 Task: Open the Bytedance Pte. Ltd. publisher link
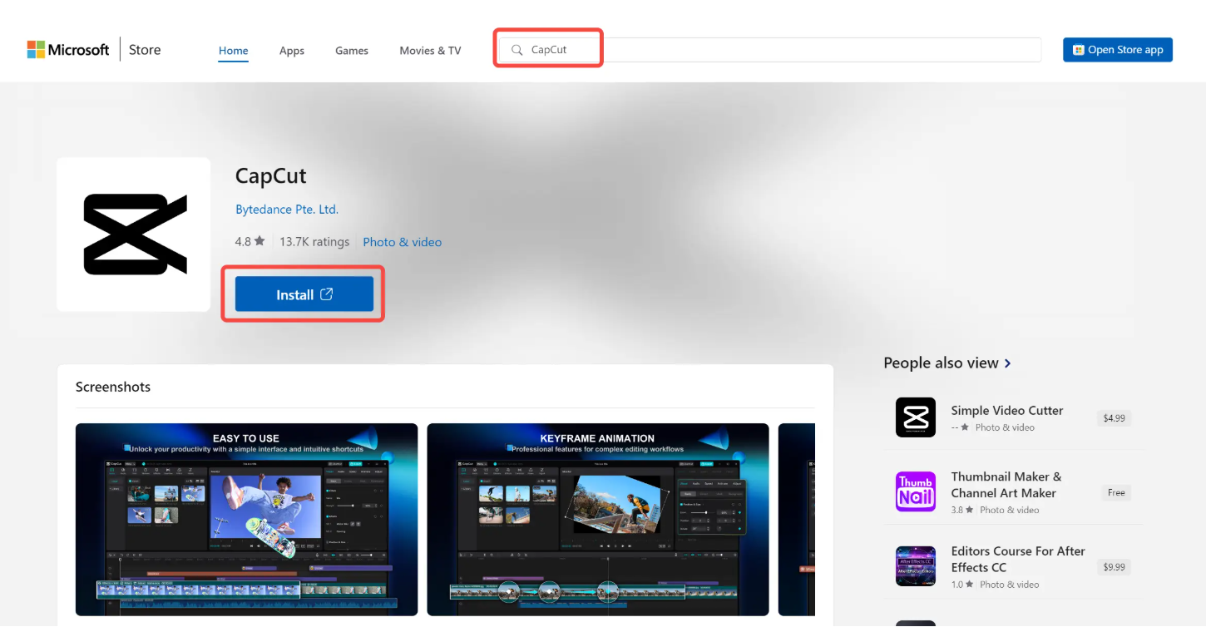[287, 210]
